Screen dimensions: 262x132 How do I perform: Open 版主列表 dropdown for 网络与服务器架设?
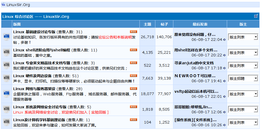[243, 94]
